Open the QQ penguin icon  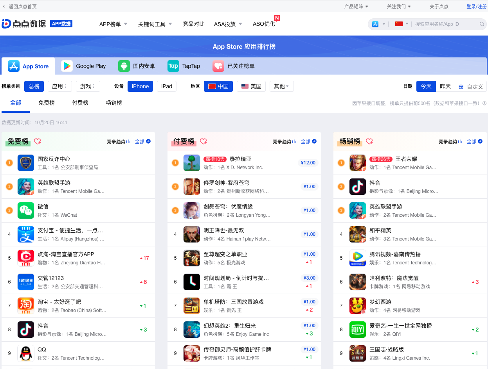[x=26, y=353]
